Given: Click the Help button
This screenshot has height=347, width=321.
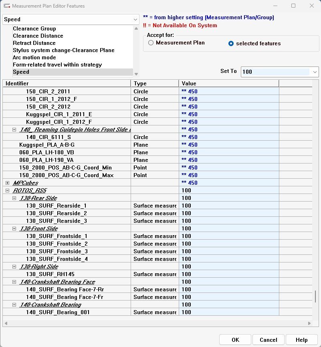Looking at the screenshot, I should 301,340.
